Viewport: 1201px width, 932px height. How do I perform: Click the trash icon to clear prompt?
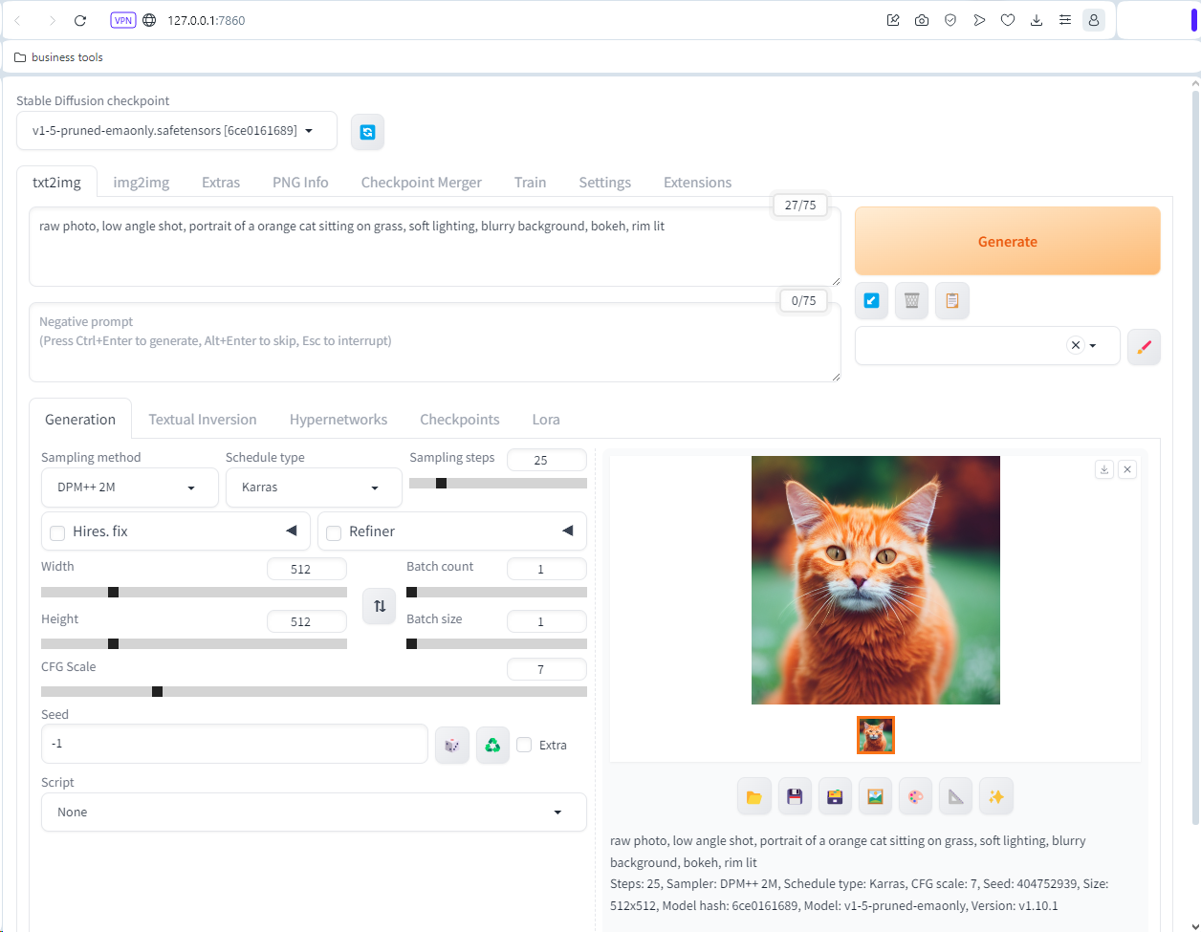[x=911, y=301]
